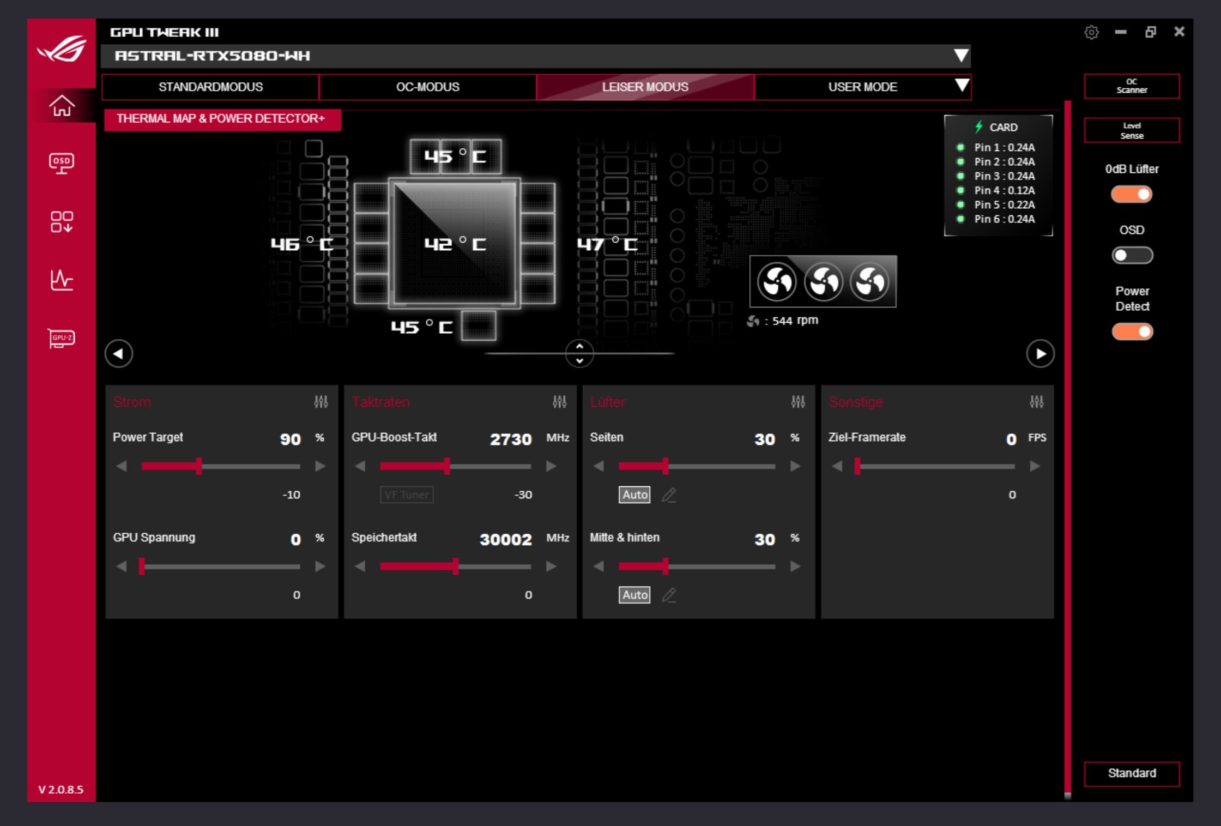Open the User Mode profile dropdown arrow
1221x826 pixels.
coord(962,86)
